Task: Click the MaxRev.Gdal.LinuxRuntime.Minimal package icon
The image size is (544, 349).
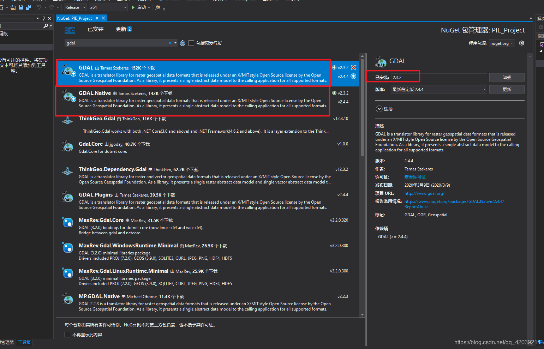Action: pos(67,273)
